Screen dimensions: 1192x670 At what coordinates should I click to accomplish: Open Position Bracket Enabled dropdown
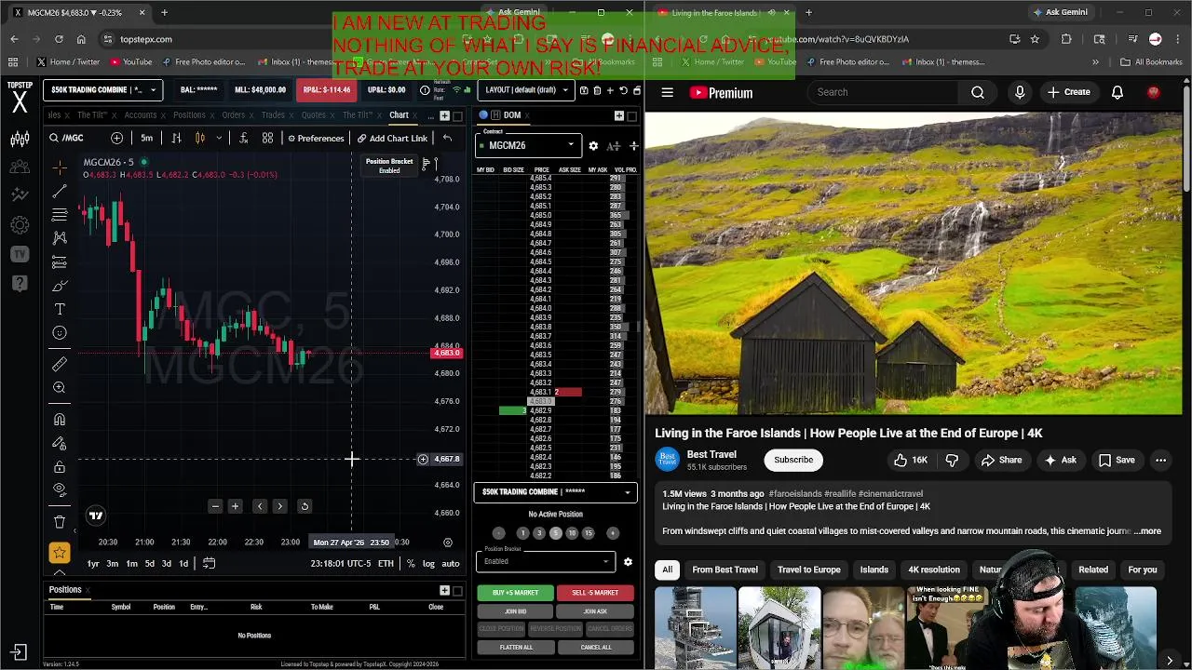[546, 560]
